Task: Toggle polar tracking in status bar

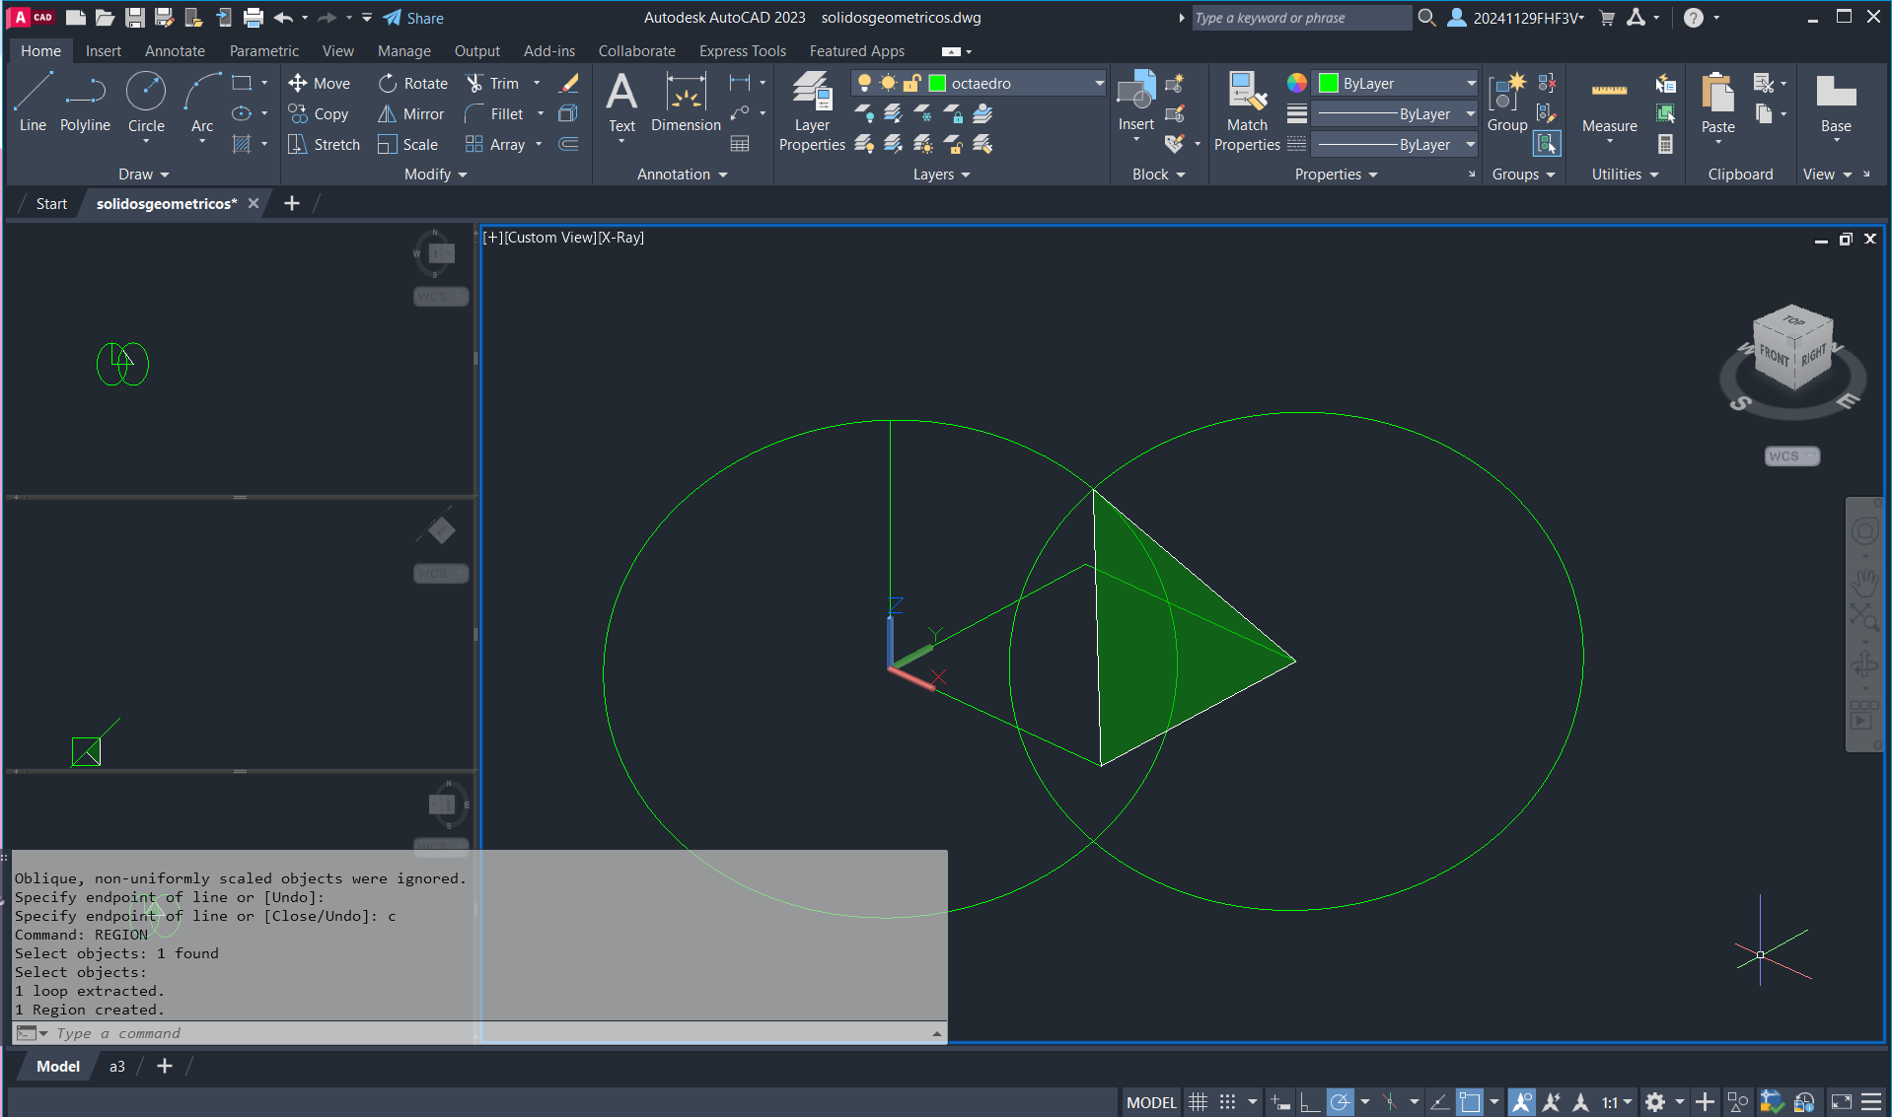Action: tap(1340, 1102)
